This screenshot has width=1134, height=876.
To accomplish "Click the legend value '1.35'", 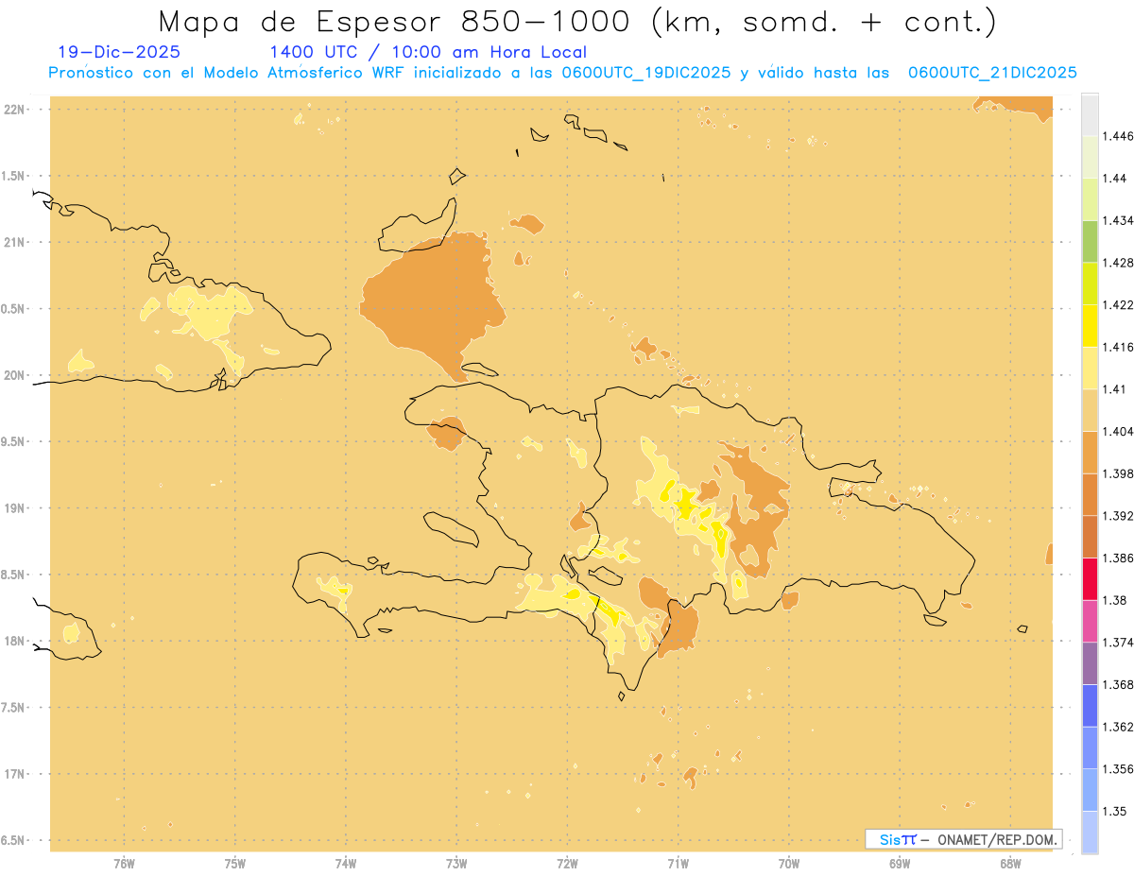I will pyautogui.click(x=1116, y=812).
